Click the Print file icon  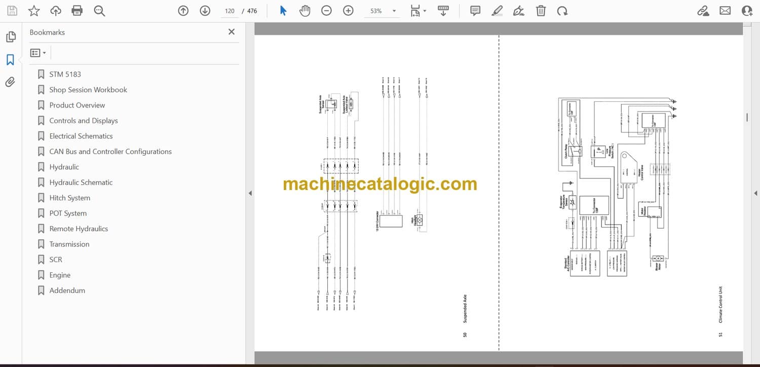(77, 11)
